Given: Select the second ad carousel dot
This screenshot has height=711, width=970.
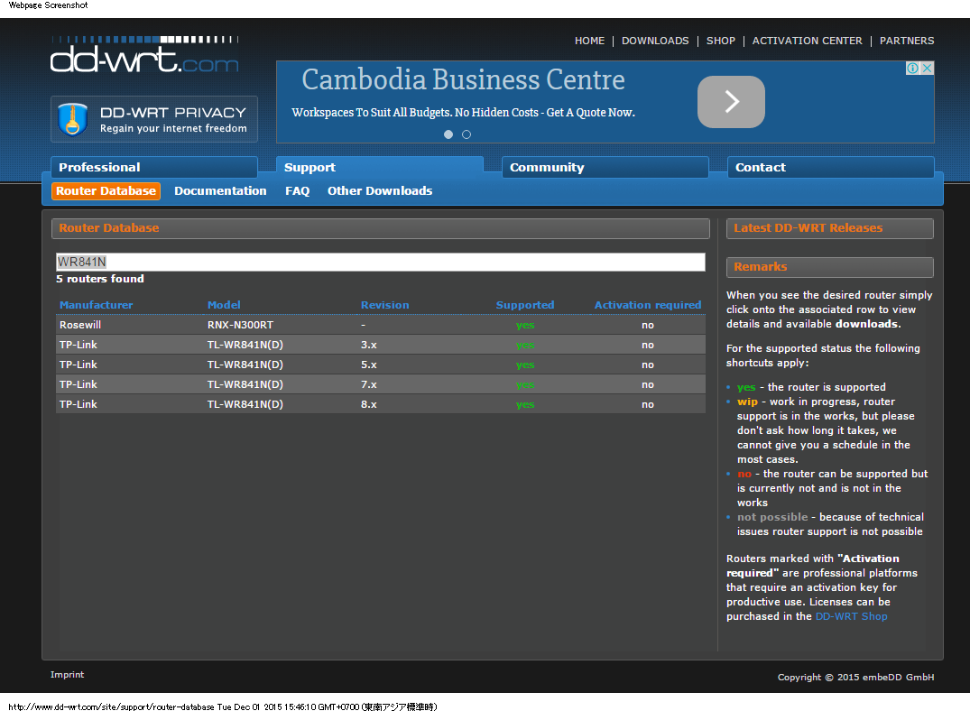Looking at the screenshot, I should (x=467, y=134).
